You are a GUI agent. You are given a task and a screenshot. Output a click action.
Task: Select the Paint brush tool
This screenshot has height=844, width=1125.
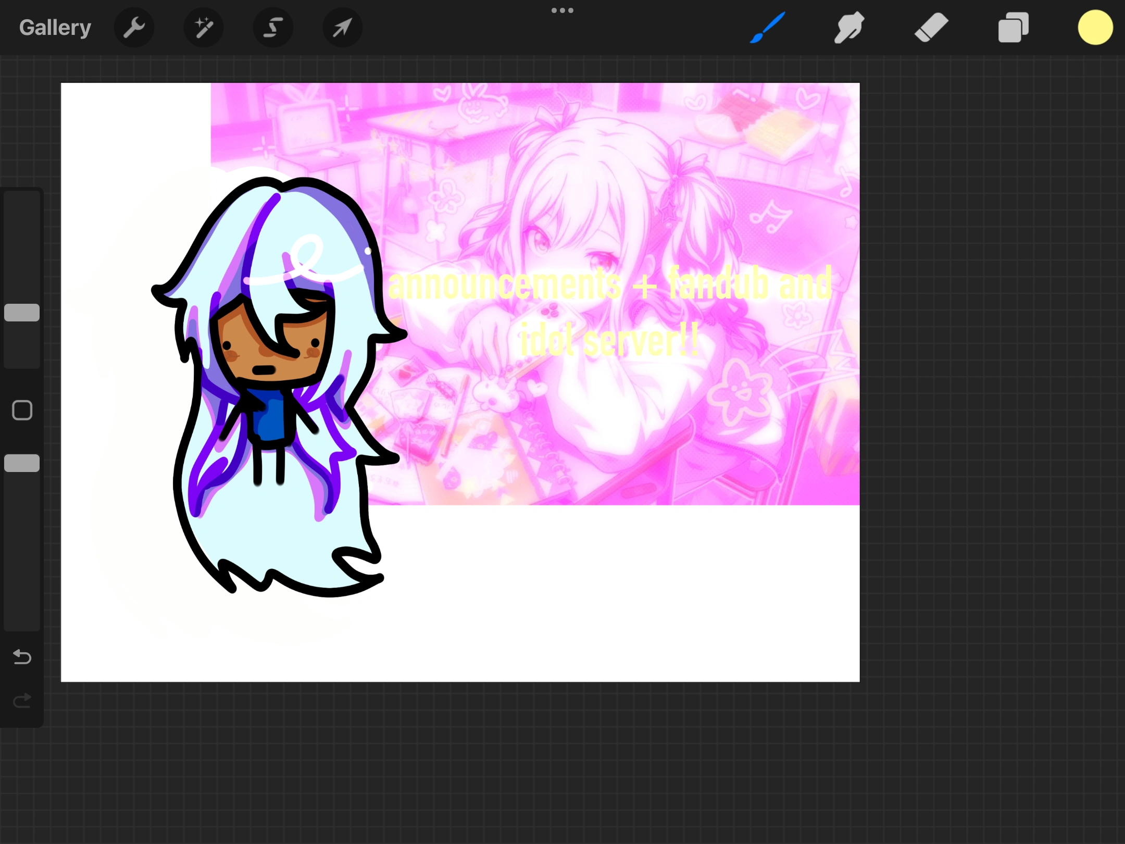click(x=766, y=27)
